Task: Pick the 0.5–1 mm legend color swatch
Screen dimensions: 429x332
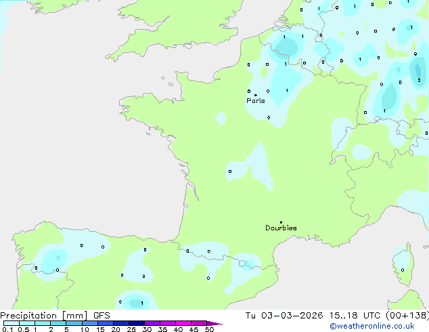Action: (27, 323)
